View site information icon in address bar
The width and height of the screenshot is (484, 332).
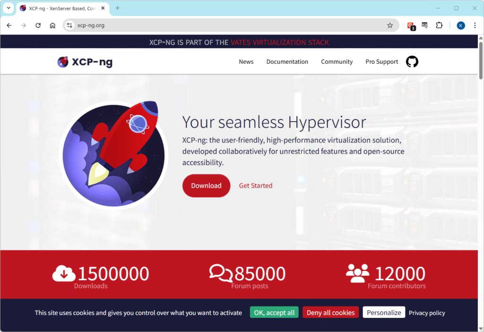(70, 25)
